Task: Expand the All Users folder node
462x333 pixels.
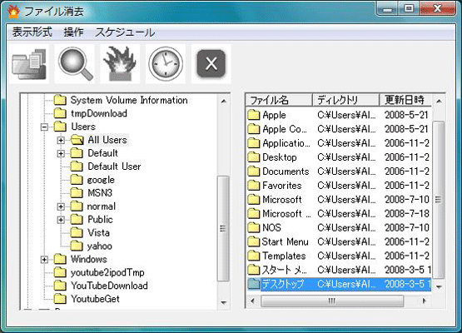Action: (61, 140)
